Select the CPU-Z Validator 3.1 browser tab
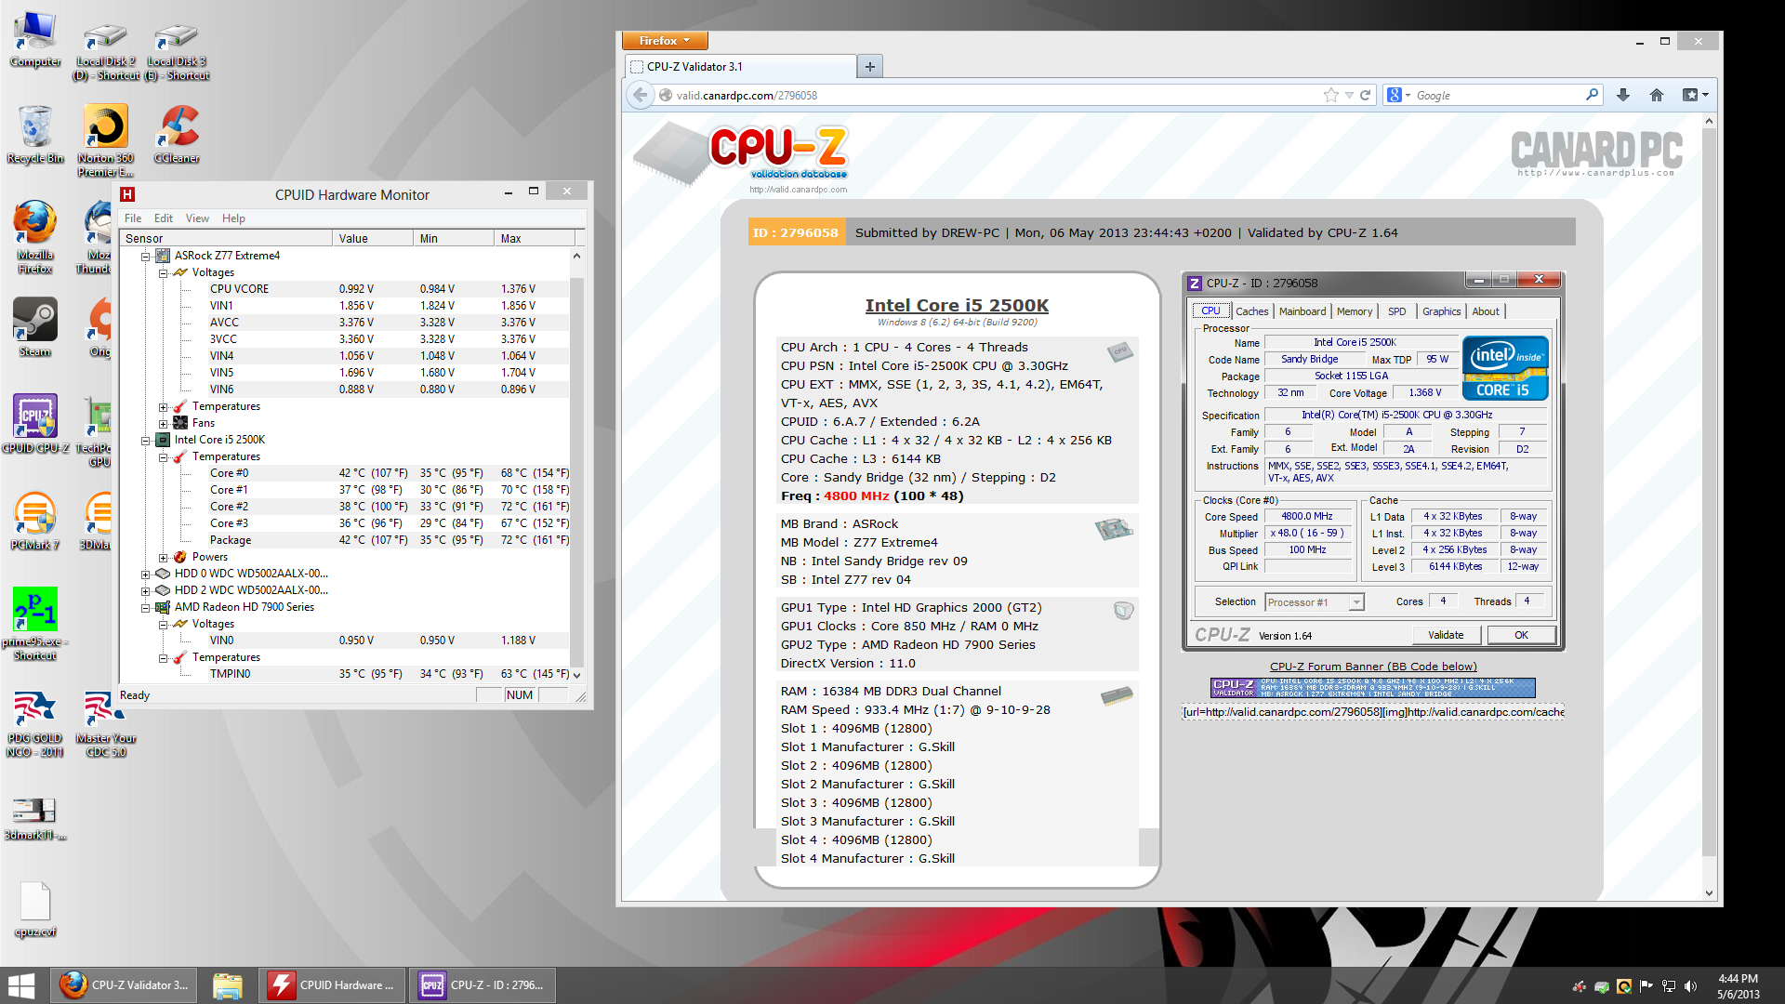Image resolution: width=1785 pixels, height=1004 pixels. pos(740,66)
